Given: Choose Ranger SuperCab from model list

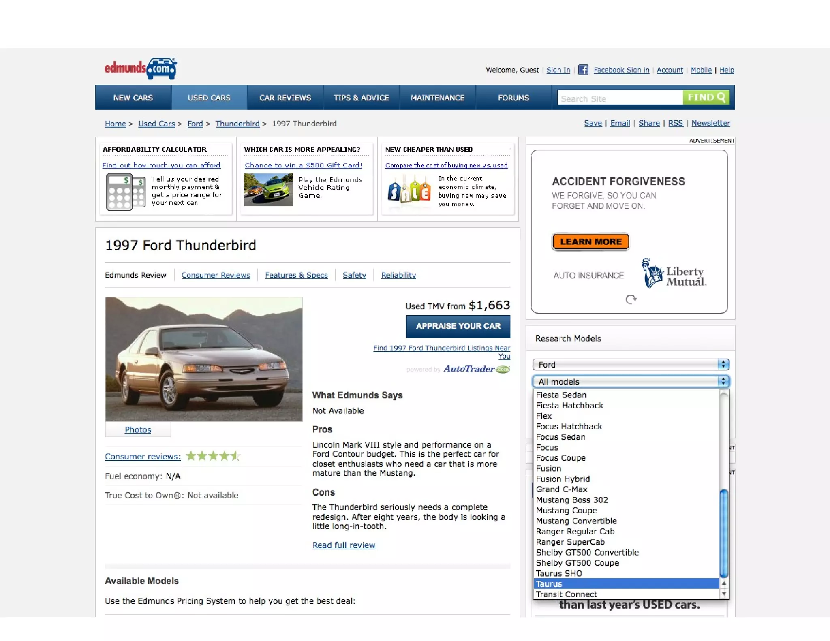Looking at the screenshot, I should click(x=627, y=542).
